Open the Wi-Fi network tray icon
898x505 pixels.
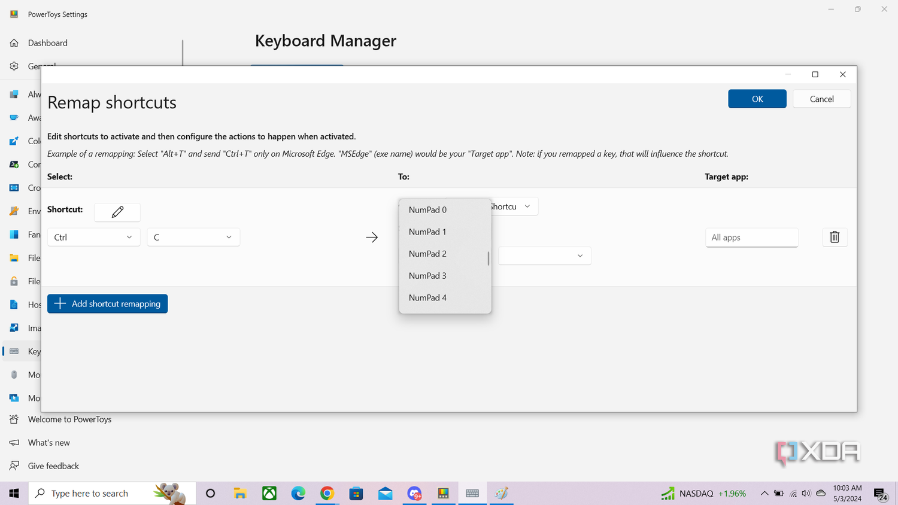coord(793,494)
